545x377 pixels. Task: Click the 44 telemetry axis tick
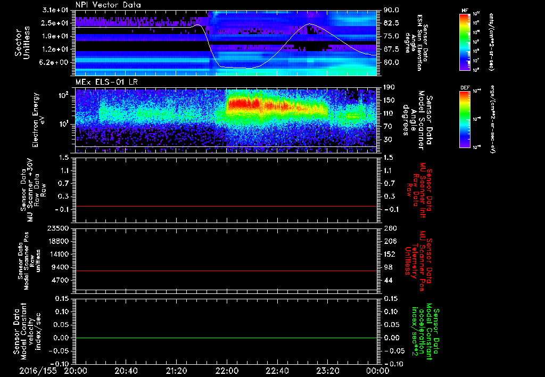point(387,280)
